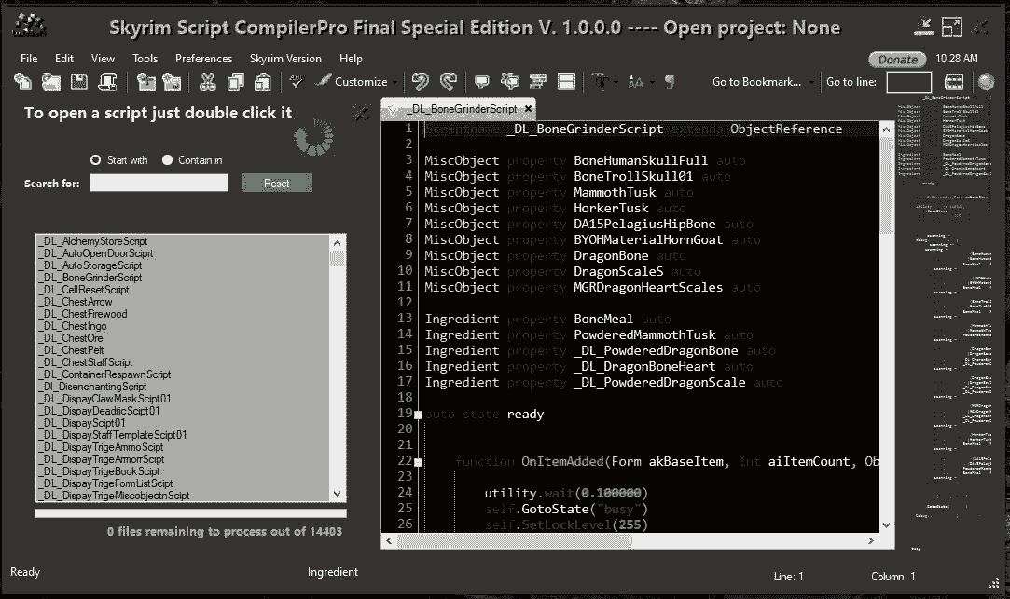Image resolution: width=1010 pixels, height=599 pixels.
Task: Open the Help menu
Action: coord(351,59)
